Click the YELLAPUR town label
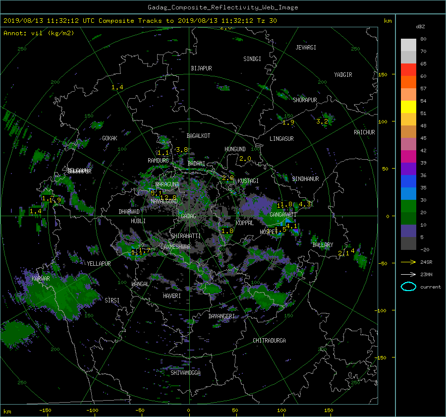Viewport: 446px width, 417px height. pos(99,264)
